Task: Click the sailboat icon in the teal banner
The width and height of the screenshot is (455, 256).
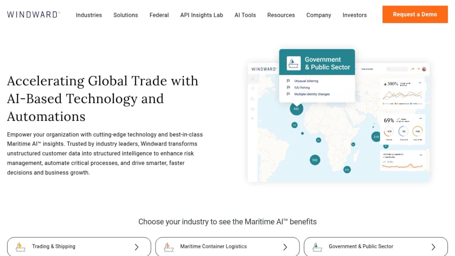Action: pos(293,63)
